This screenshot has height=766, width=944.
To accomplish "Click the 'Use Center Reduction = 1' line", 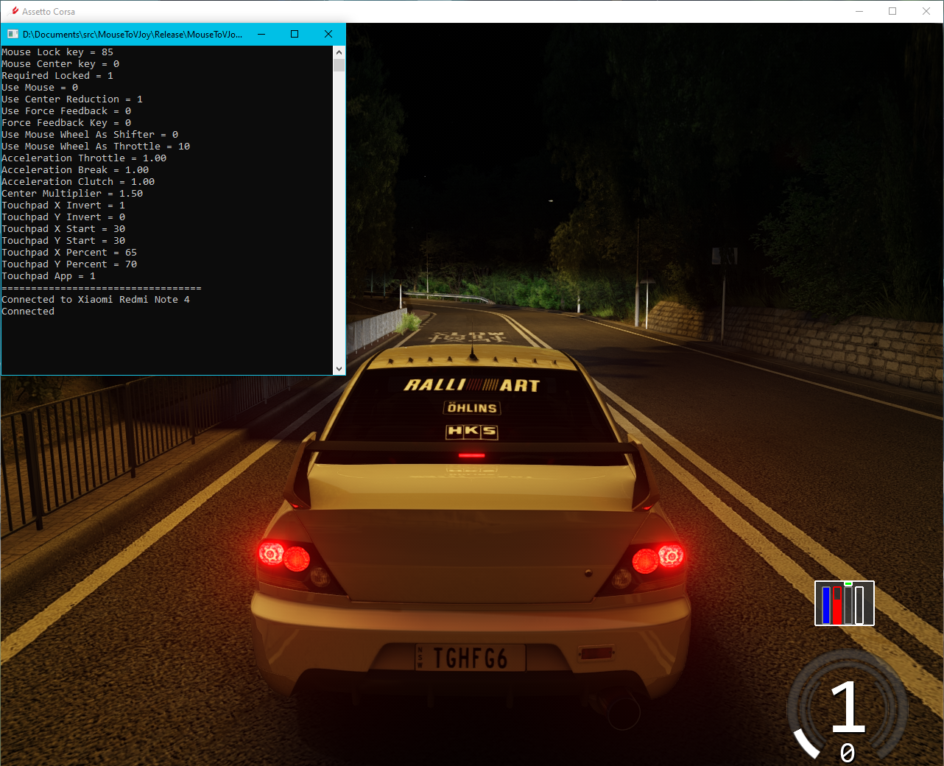I will [72, 99].
